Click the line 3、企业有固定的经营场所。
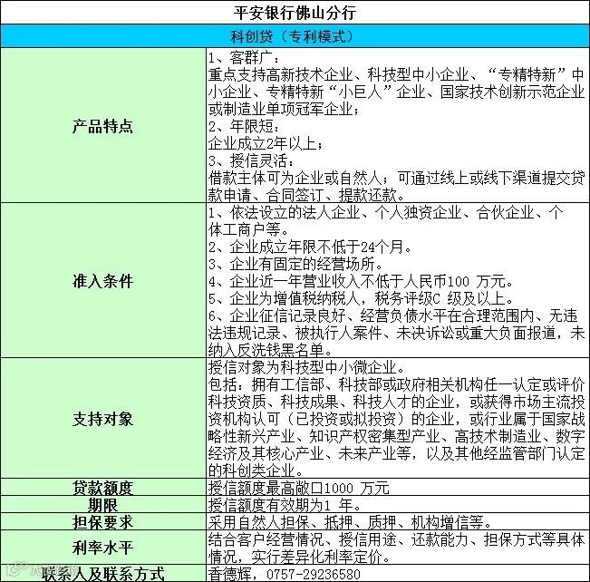Image resolution: width=590 pixels, height=582 pixels. pyautogui.click(x=295, y=265)
